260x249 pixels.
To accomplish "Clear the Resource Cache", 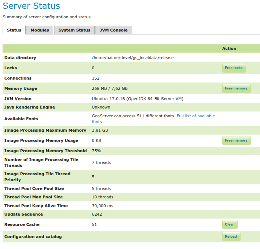I will tap(229, 224).
